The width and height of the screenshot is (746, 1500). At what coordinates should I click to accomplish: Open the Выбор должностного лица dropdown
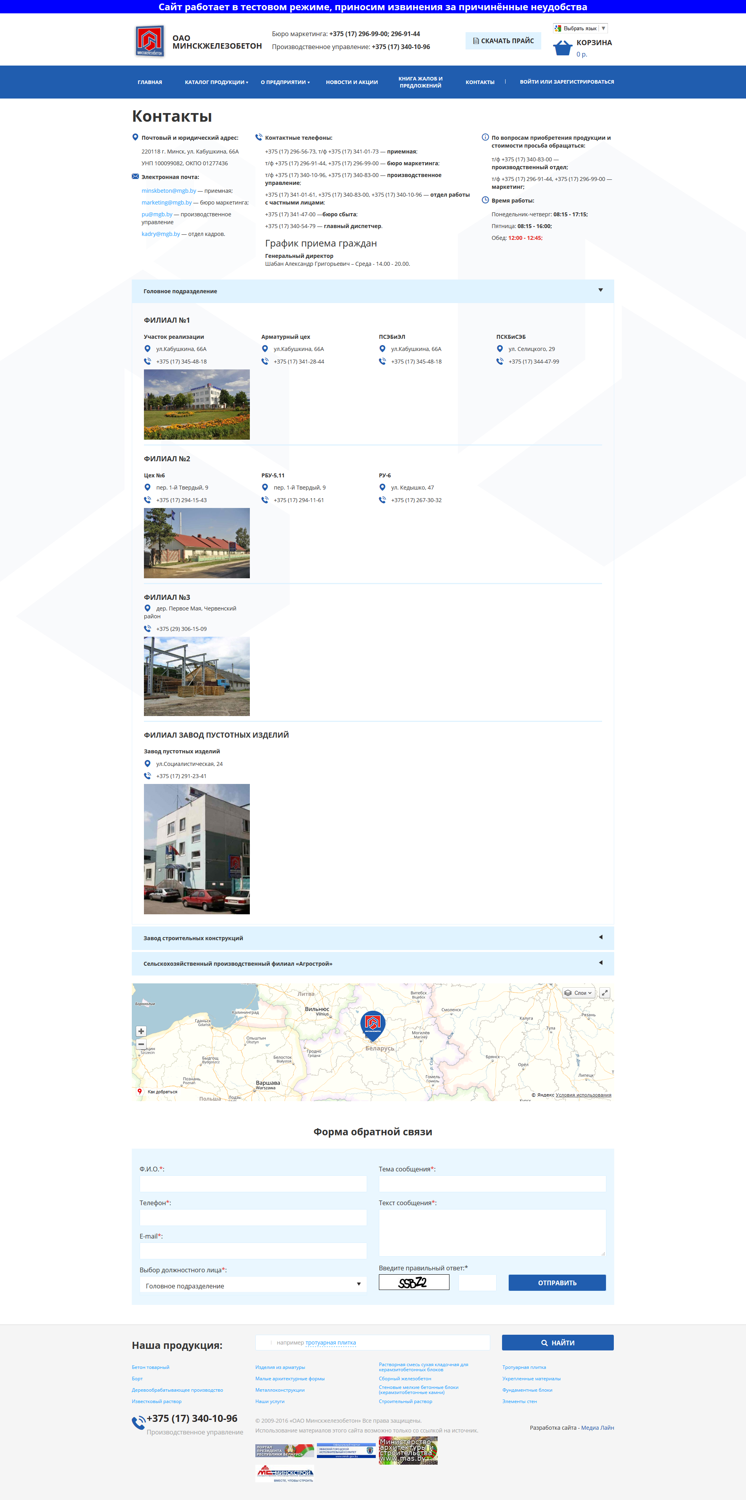pyautogui.click(x=253, y=1285)
